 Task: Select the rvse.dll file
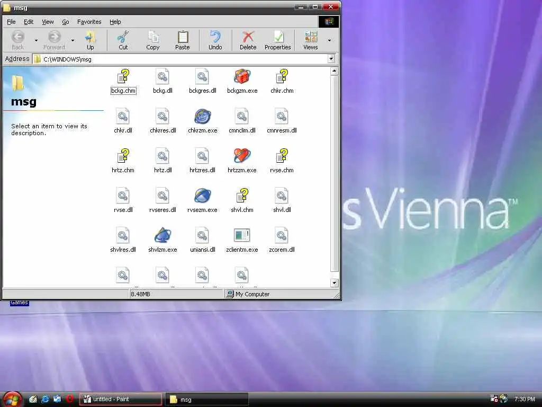pyautogui.click(x=123, y=201)
